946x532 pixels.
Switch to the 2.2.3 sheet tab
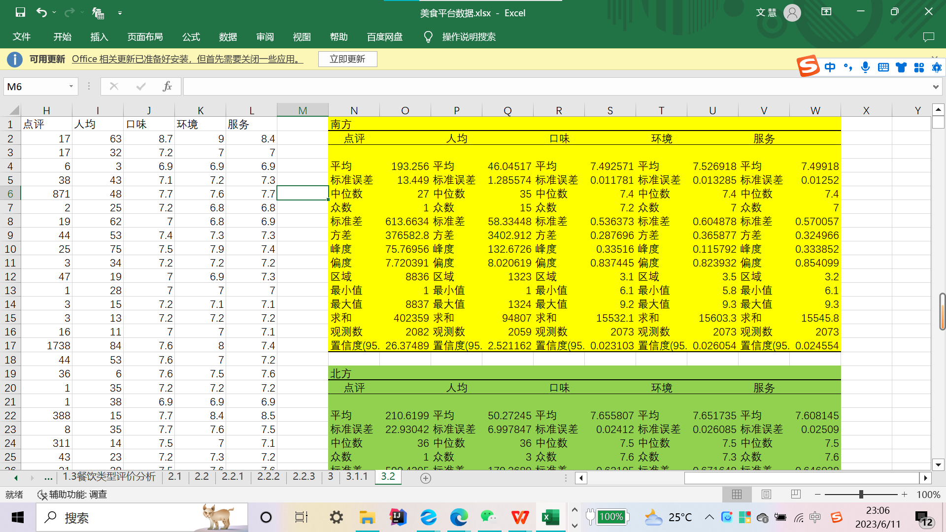click(304, 476)
